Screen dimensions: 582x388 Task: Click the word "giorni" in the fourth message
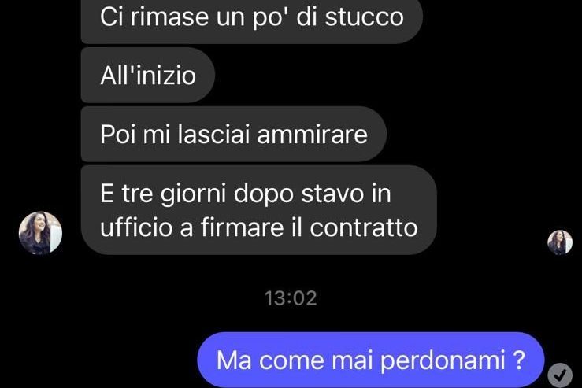tap(193, 194)
